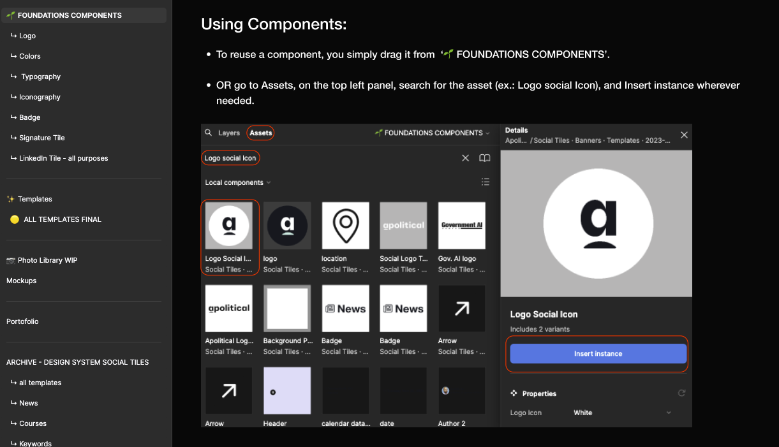This screenshot has height=447, width=779.
Task: Toggle the list view icon in Assets
Action: pos(486,182)
